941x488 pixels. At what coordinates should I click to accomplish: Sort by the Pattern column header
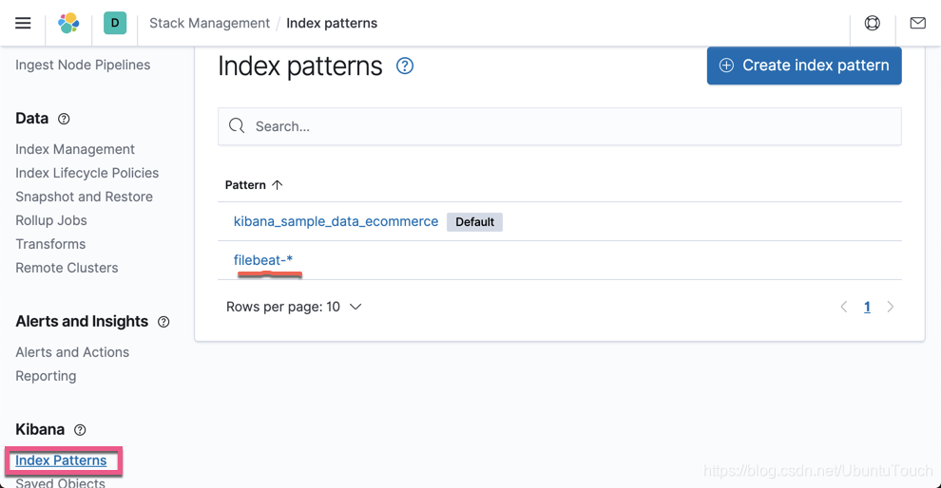[254, 185]
